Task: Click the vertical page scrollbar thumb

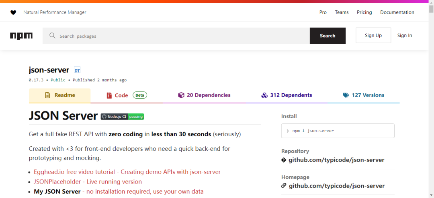Action: coord(431,9)
